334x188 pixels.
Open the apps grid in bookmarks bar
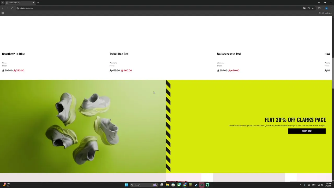(x=3, y=13)
